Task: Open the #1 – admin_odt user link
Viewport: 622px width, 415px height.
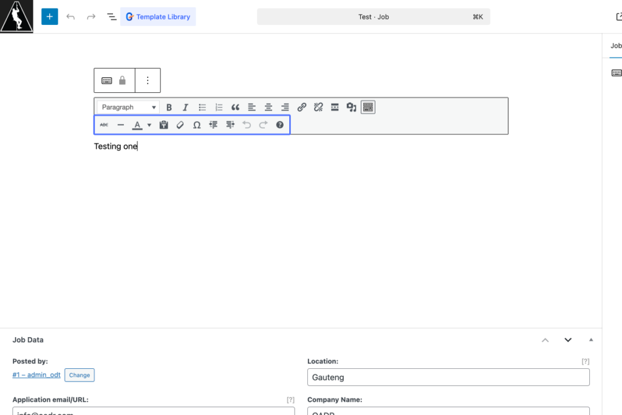Action: (36, 375)
